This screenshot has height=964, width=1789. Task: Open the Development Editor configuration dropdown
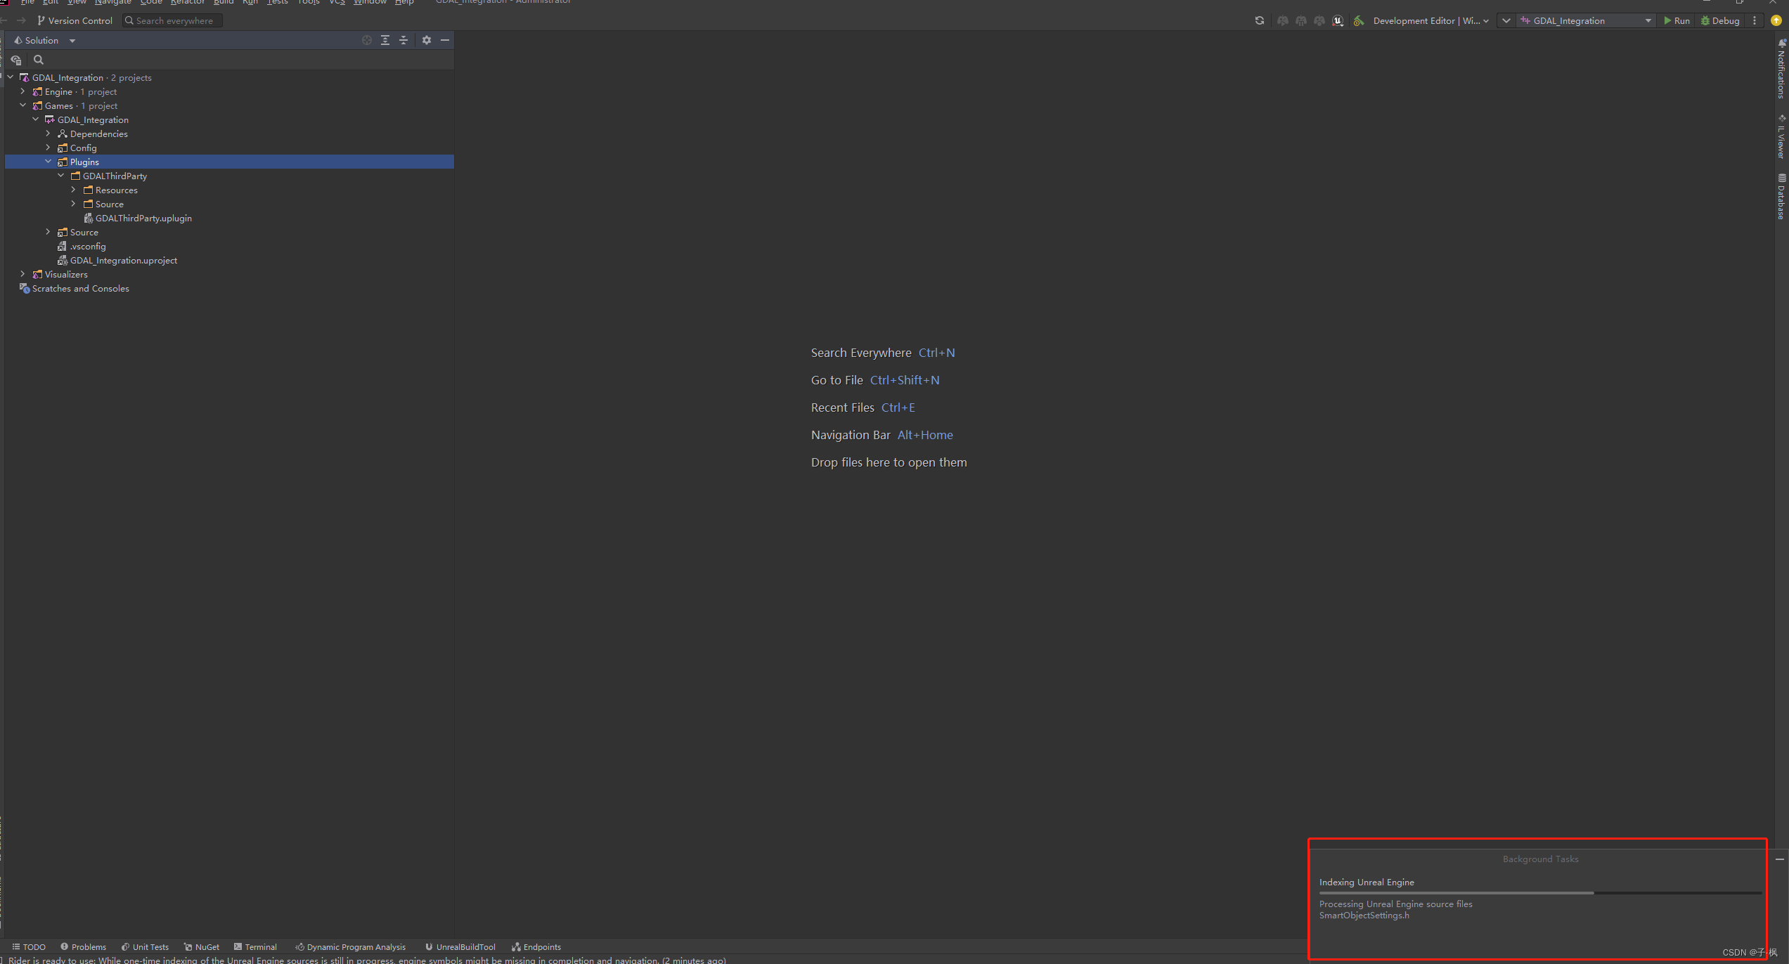pyautogui.click(x=1430, y=21)
